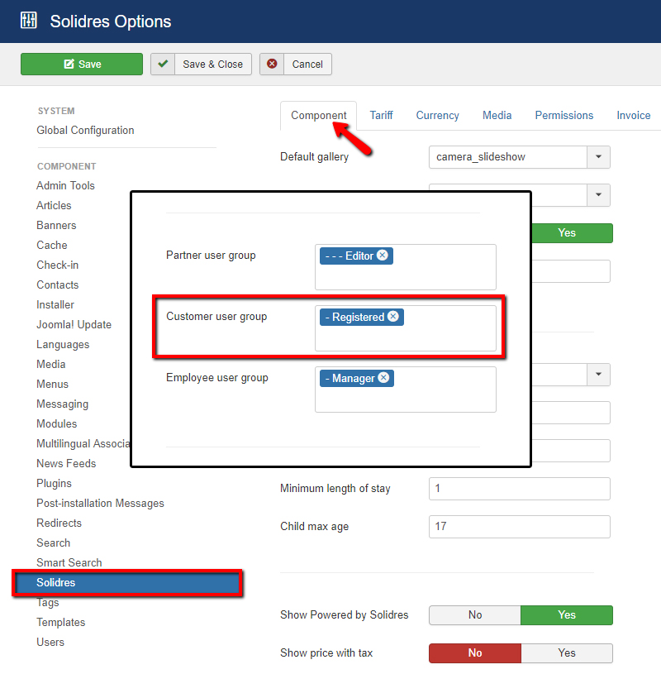Click inside the Child max age field

pos(519,527)
